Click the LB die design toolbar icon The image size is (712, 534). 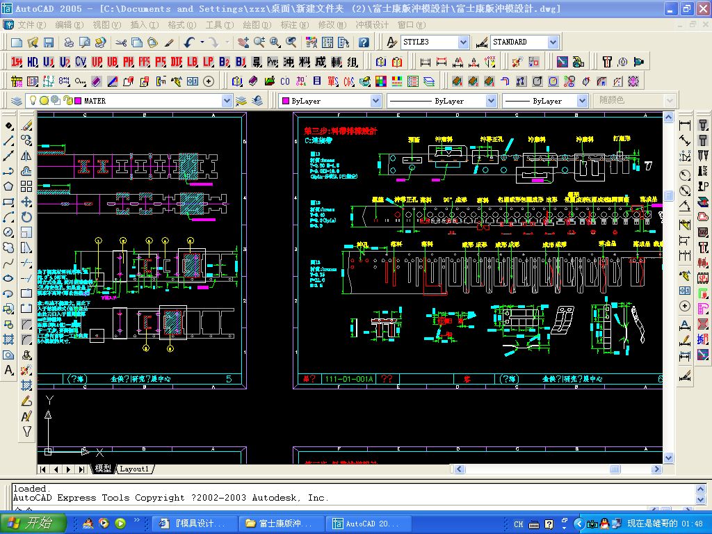[193, 62]
